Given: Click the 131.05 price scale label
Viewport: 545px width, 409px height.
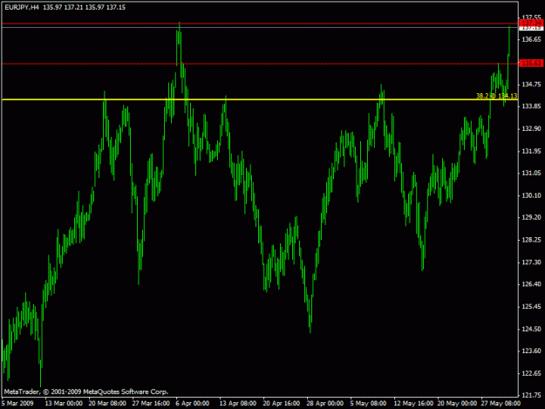Looking at the screenshot, I should tap(531, 173).
